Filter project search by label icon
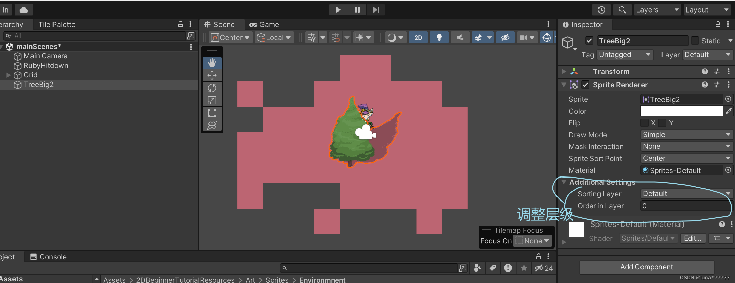Image resolution: width=735 pixels, height=283 pixels. (x=493, y=268)
